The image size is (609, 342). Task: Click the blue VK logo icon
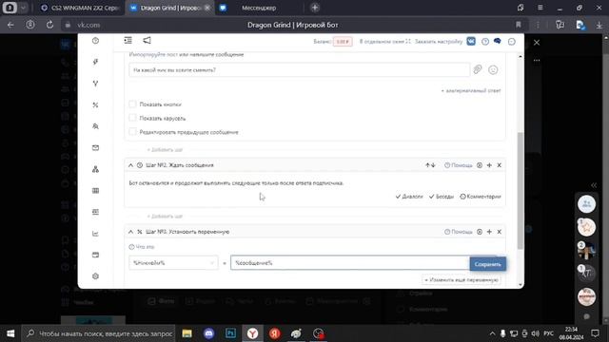coord(471,41)
